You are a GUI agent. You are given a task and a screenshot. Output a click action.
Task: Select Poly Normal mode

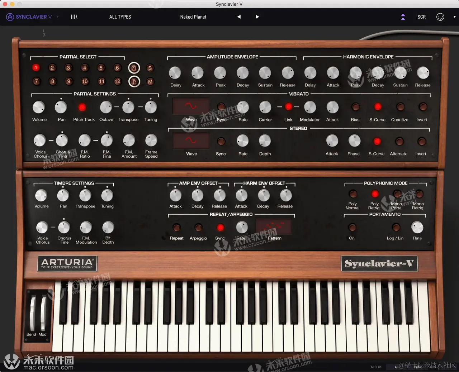pyautogui.click(x=353, y=194)
